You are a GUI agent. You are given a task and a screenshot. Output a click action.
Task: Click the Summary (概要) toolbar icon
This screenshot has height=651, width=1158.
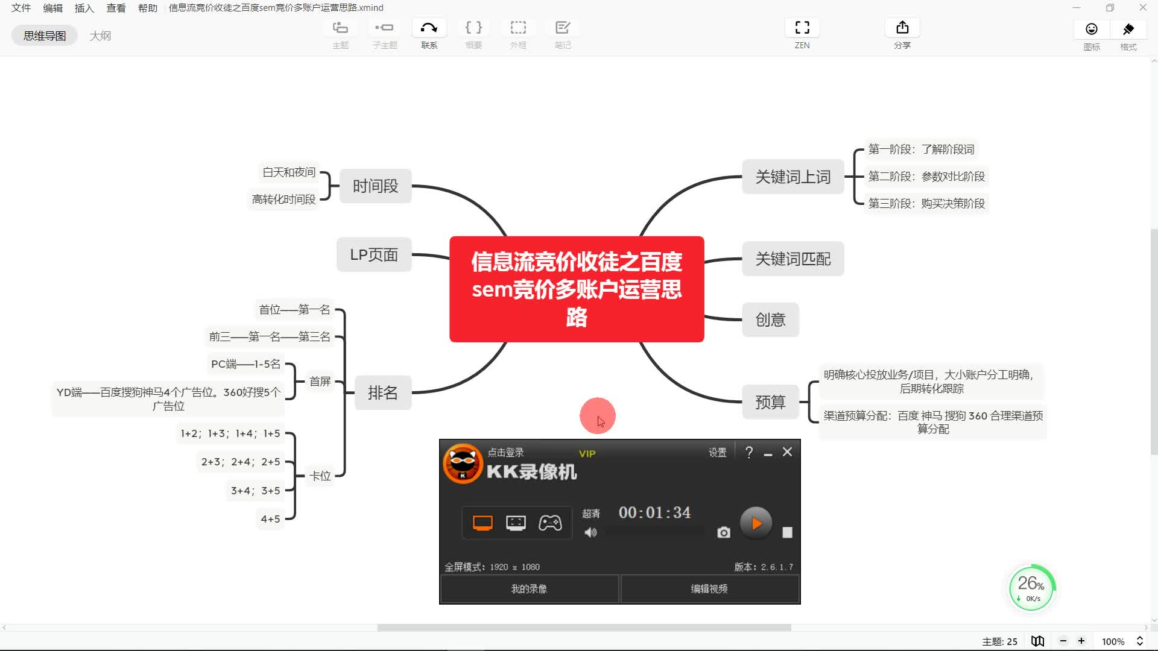point(473,28)
